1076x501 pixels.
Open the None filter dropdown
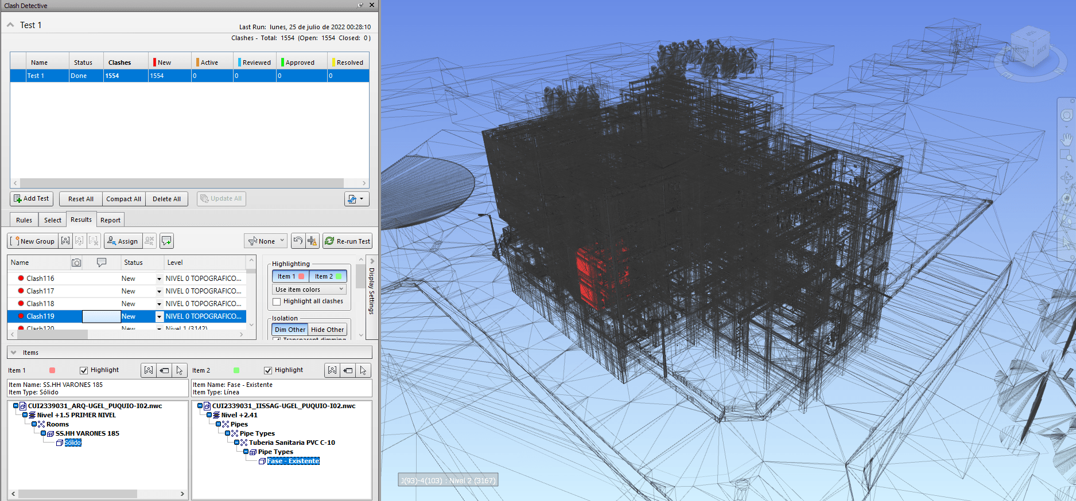(266, 241)
